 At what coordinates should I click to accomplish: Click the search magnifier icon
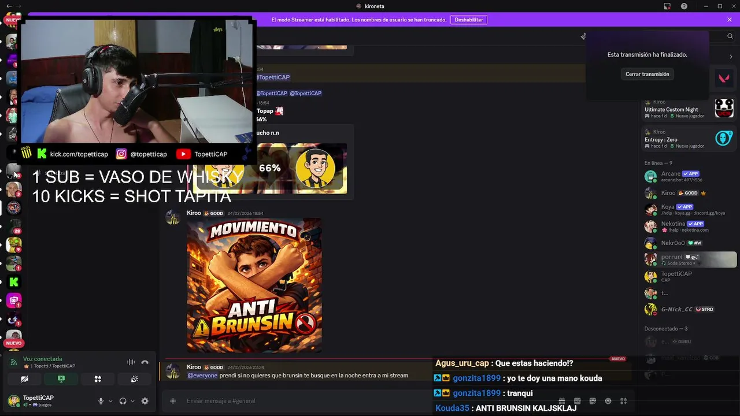(730, 36)
